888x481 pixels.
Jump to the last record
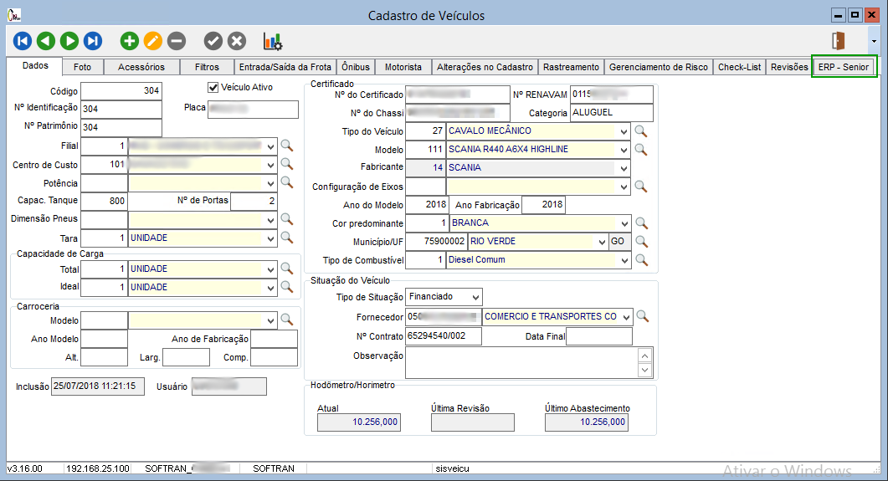click(x=93, y=40)
